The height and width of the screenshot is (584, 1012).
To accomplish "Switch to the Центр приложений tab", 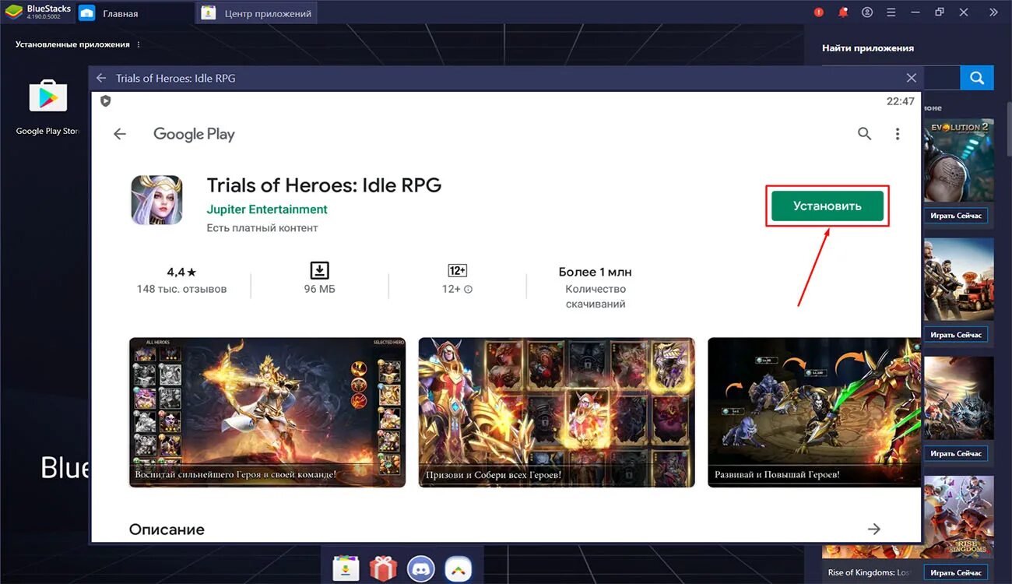I will pyautogui.click(x=257, y=13).
